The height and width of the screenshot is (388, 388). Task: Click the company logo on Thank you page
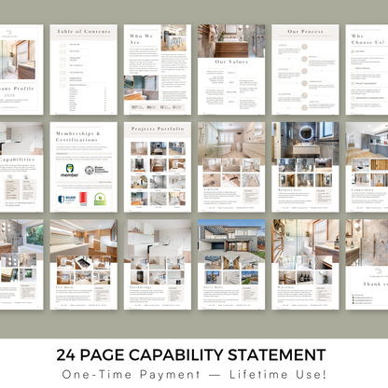pyautogui.click(x=378, y=271)
